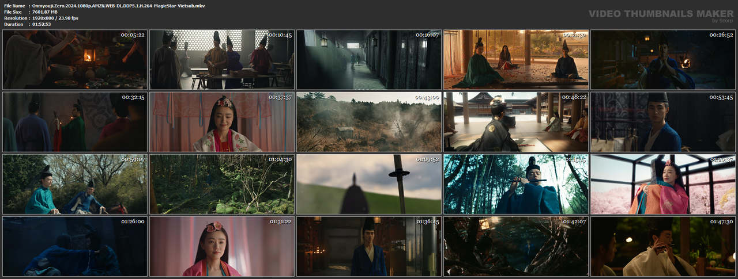Screen dimensions: 738x279
Task: Select the frame stamped 00:10:45
Action: [x=222, y=60]
